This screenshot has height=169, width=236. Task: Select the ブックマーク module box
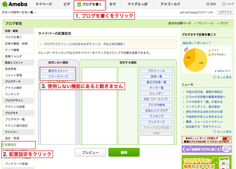click(157, 122)
